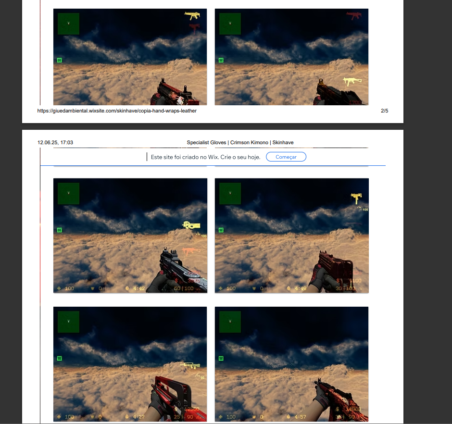
Task: Open the game screenshot with timer 4:27
Action: [x=130, y=364]
